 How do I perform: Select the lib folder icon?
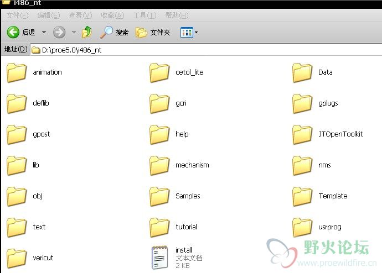point(17,165)
